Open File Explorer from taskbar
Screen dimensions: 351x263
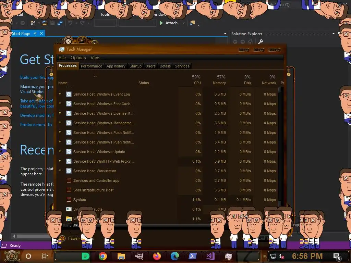point(121,256)
